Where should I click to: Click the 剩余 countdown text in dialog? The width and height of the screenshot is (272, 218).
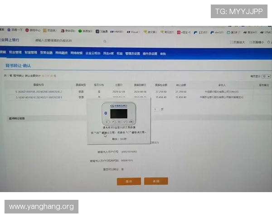(x=119, y=139)
